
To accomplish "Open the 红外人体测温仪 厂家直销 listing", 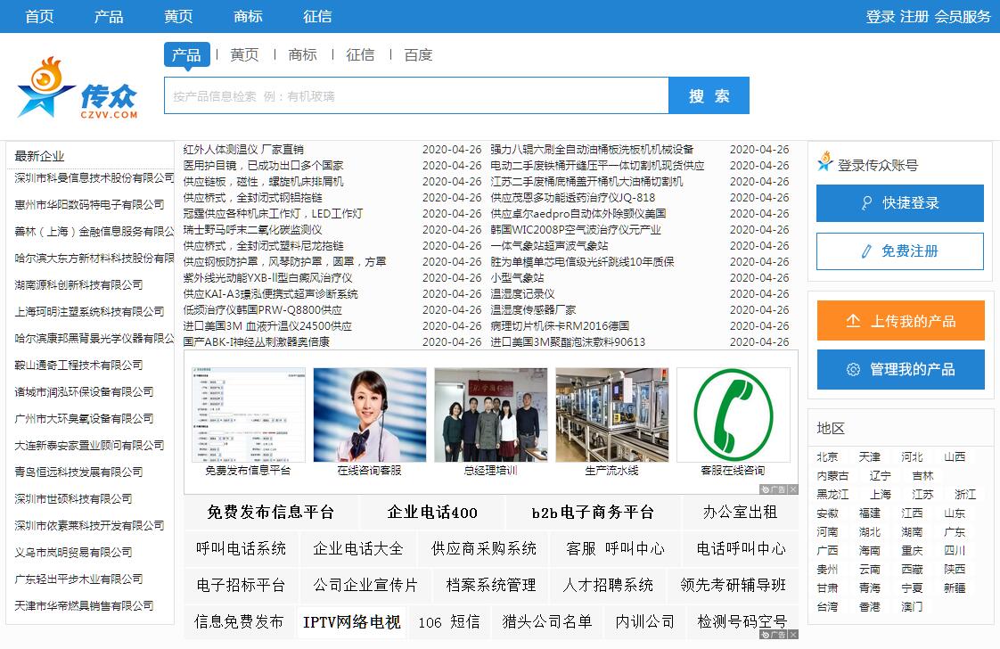I will pyautogui.click(x=243, y=150).
